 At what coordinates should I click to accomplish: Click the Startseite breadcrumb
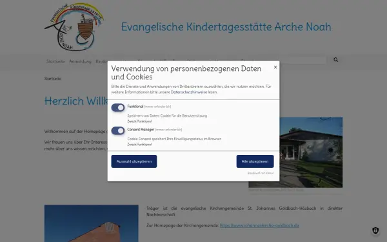(53, 79)
